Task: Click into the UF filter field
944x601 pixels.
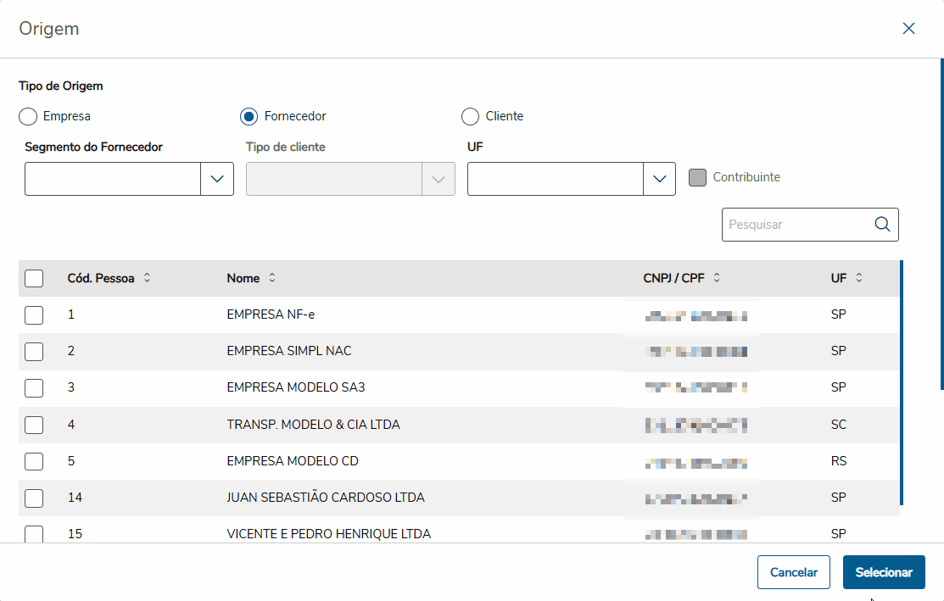Action: pyautogui.click(x=555, y=179)
